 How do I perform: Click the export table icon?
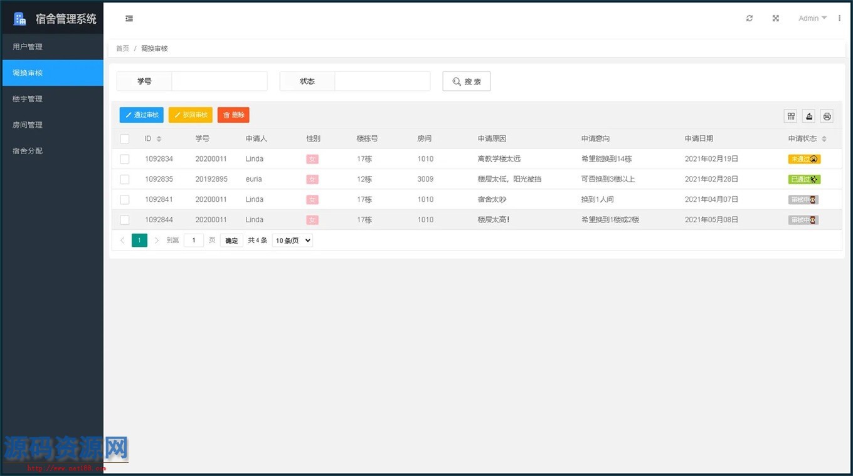click(809, 116)
